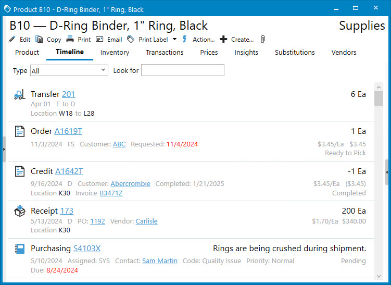The image size is (391, 285).
Task: Open purchasing link S4103X
Action: pyautogui.click(x=87, y=249)
